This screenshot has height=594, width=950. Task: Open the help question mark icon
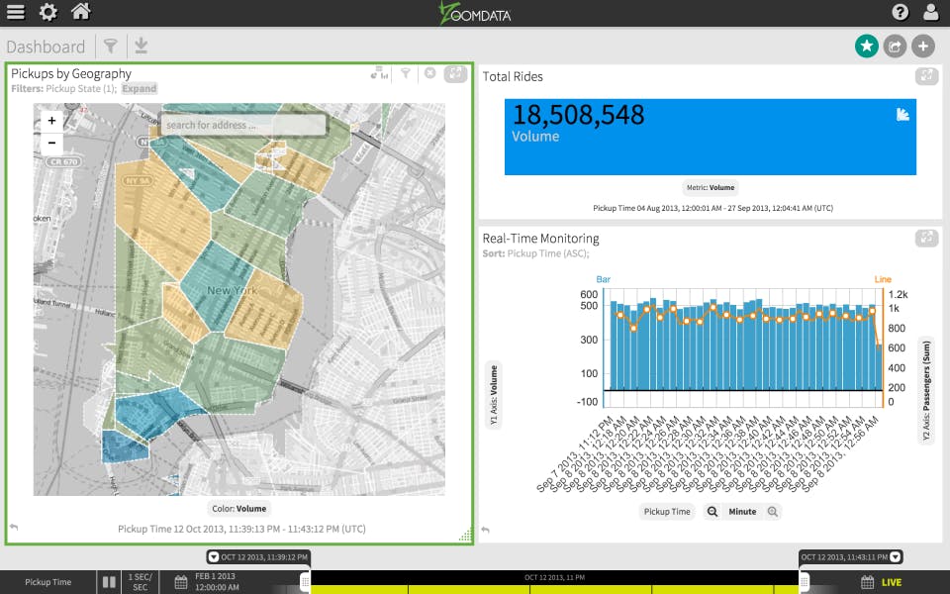coord(900,13)
